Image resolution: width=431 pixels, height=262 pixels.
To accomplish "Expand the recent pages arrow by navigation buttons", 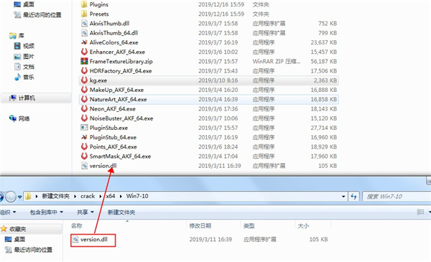I will click(x=19, y=197).
